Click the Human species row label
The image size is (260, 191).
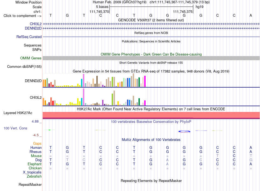click(x=36, y=147)
